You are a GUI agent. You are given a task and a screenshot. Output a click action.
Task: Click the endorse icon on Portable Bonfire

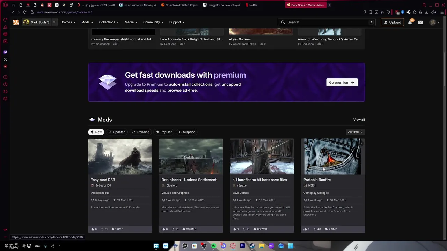coord(305,229)
